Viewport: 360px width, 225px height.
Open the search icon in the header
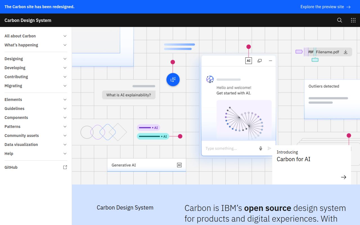pyautogui.click(x=339, y=20)
